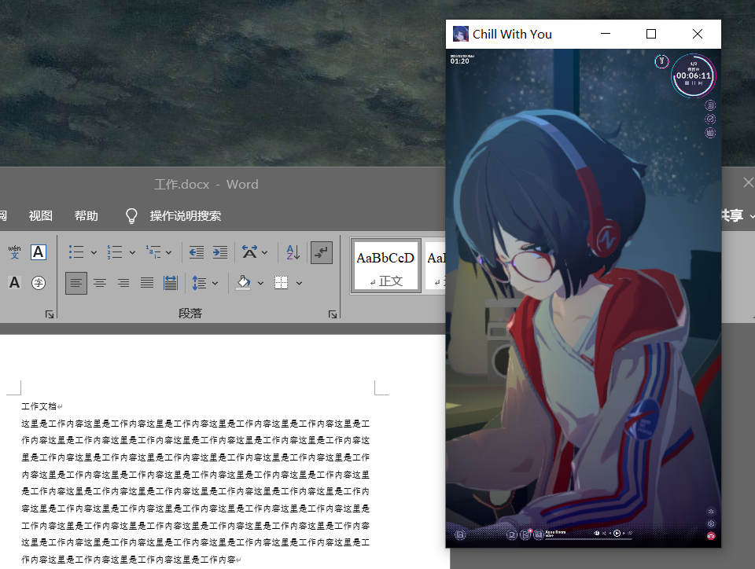Pause the Pomodoro timer

click(692, 83)
